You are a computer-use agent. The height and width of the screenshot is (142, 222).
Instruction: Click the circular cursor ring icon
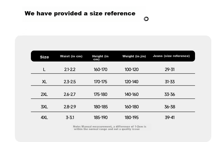click(146, 19)
